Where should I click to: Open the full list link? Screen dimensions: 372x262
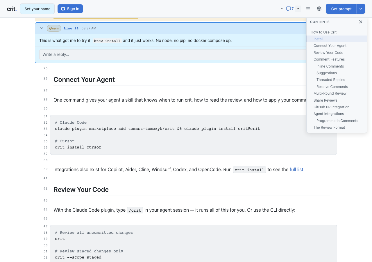[x=296, y=169]
